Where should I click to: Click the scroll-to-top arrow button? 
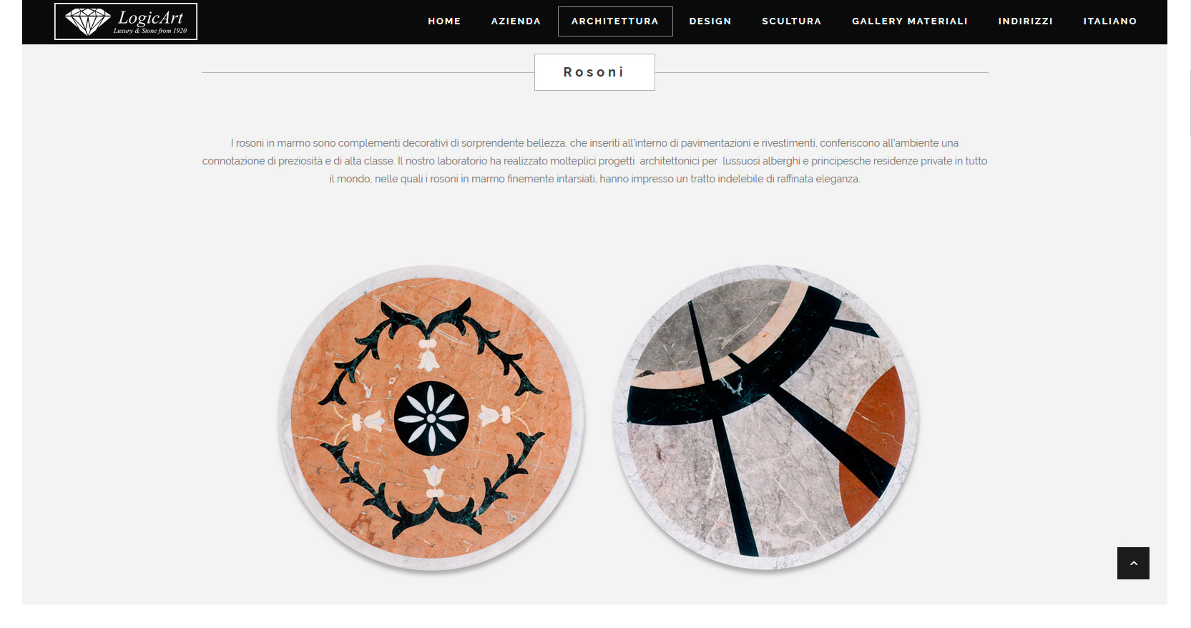click(x=1133, y=563)
